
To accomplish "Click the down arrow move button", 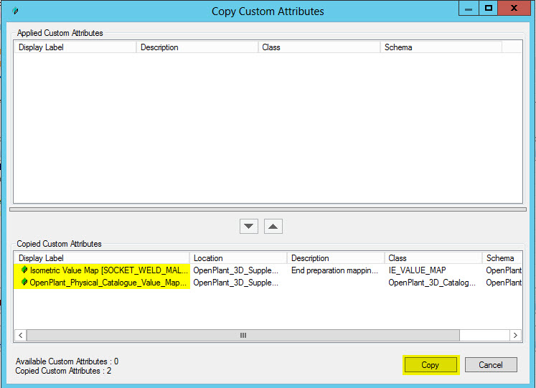I will point(249,226).
